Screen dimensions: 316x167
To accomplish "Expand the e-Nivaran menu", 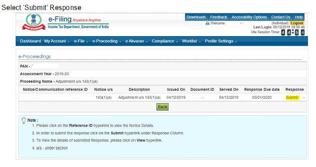I will click(x=136, y=41).
